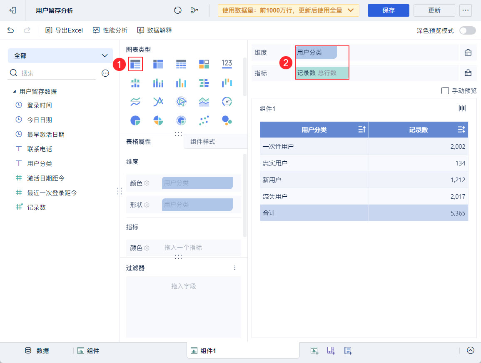
Task: Click 用户分类 chip in 颜色 slot
Action: 197,183
